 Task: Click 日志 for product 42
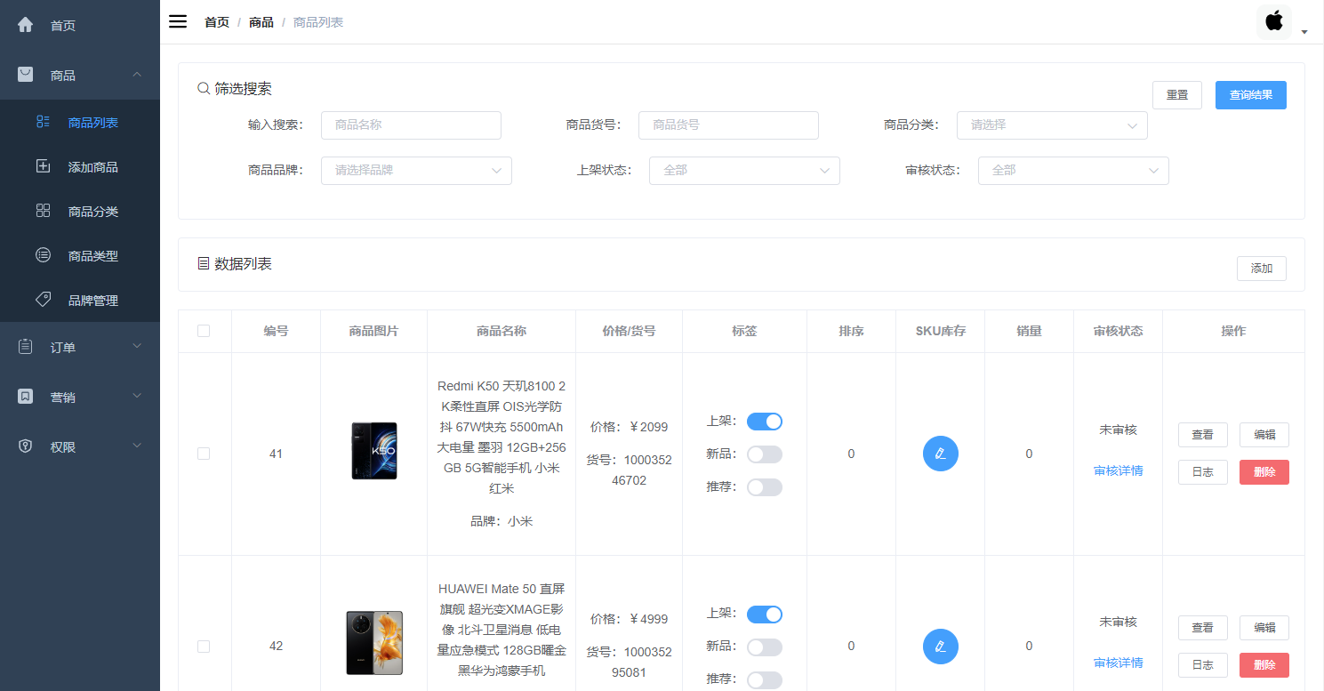pos(1203,665)
